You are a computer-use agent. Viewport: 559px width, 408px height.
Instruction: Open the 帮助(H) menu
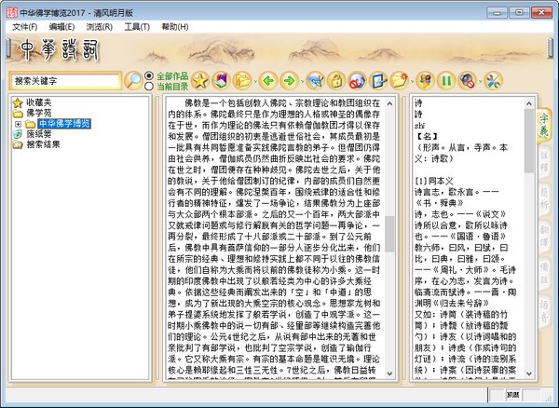coord(174,27)
